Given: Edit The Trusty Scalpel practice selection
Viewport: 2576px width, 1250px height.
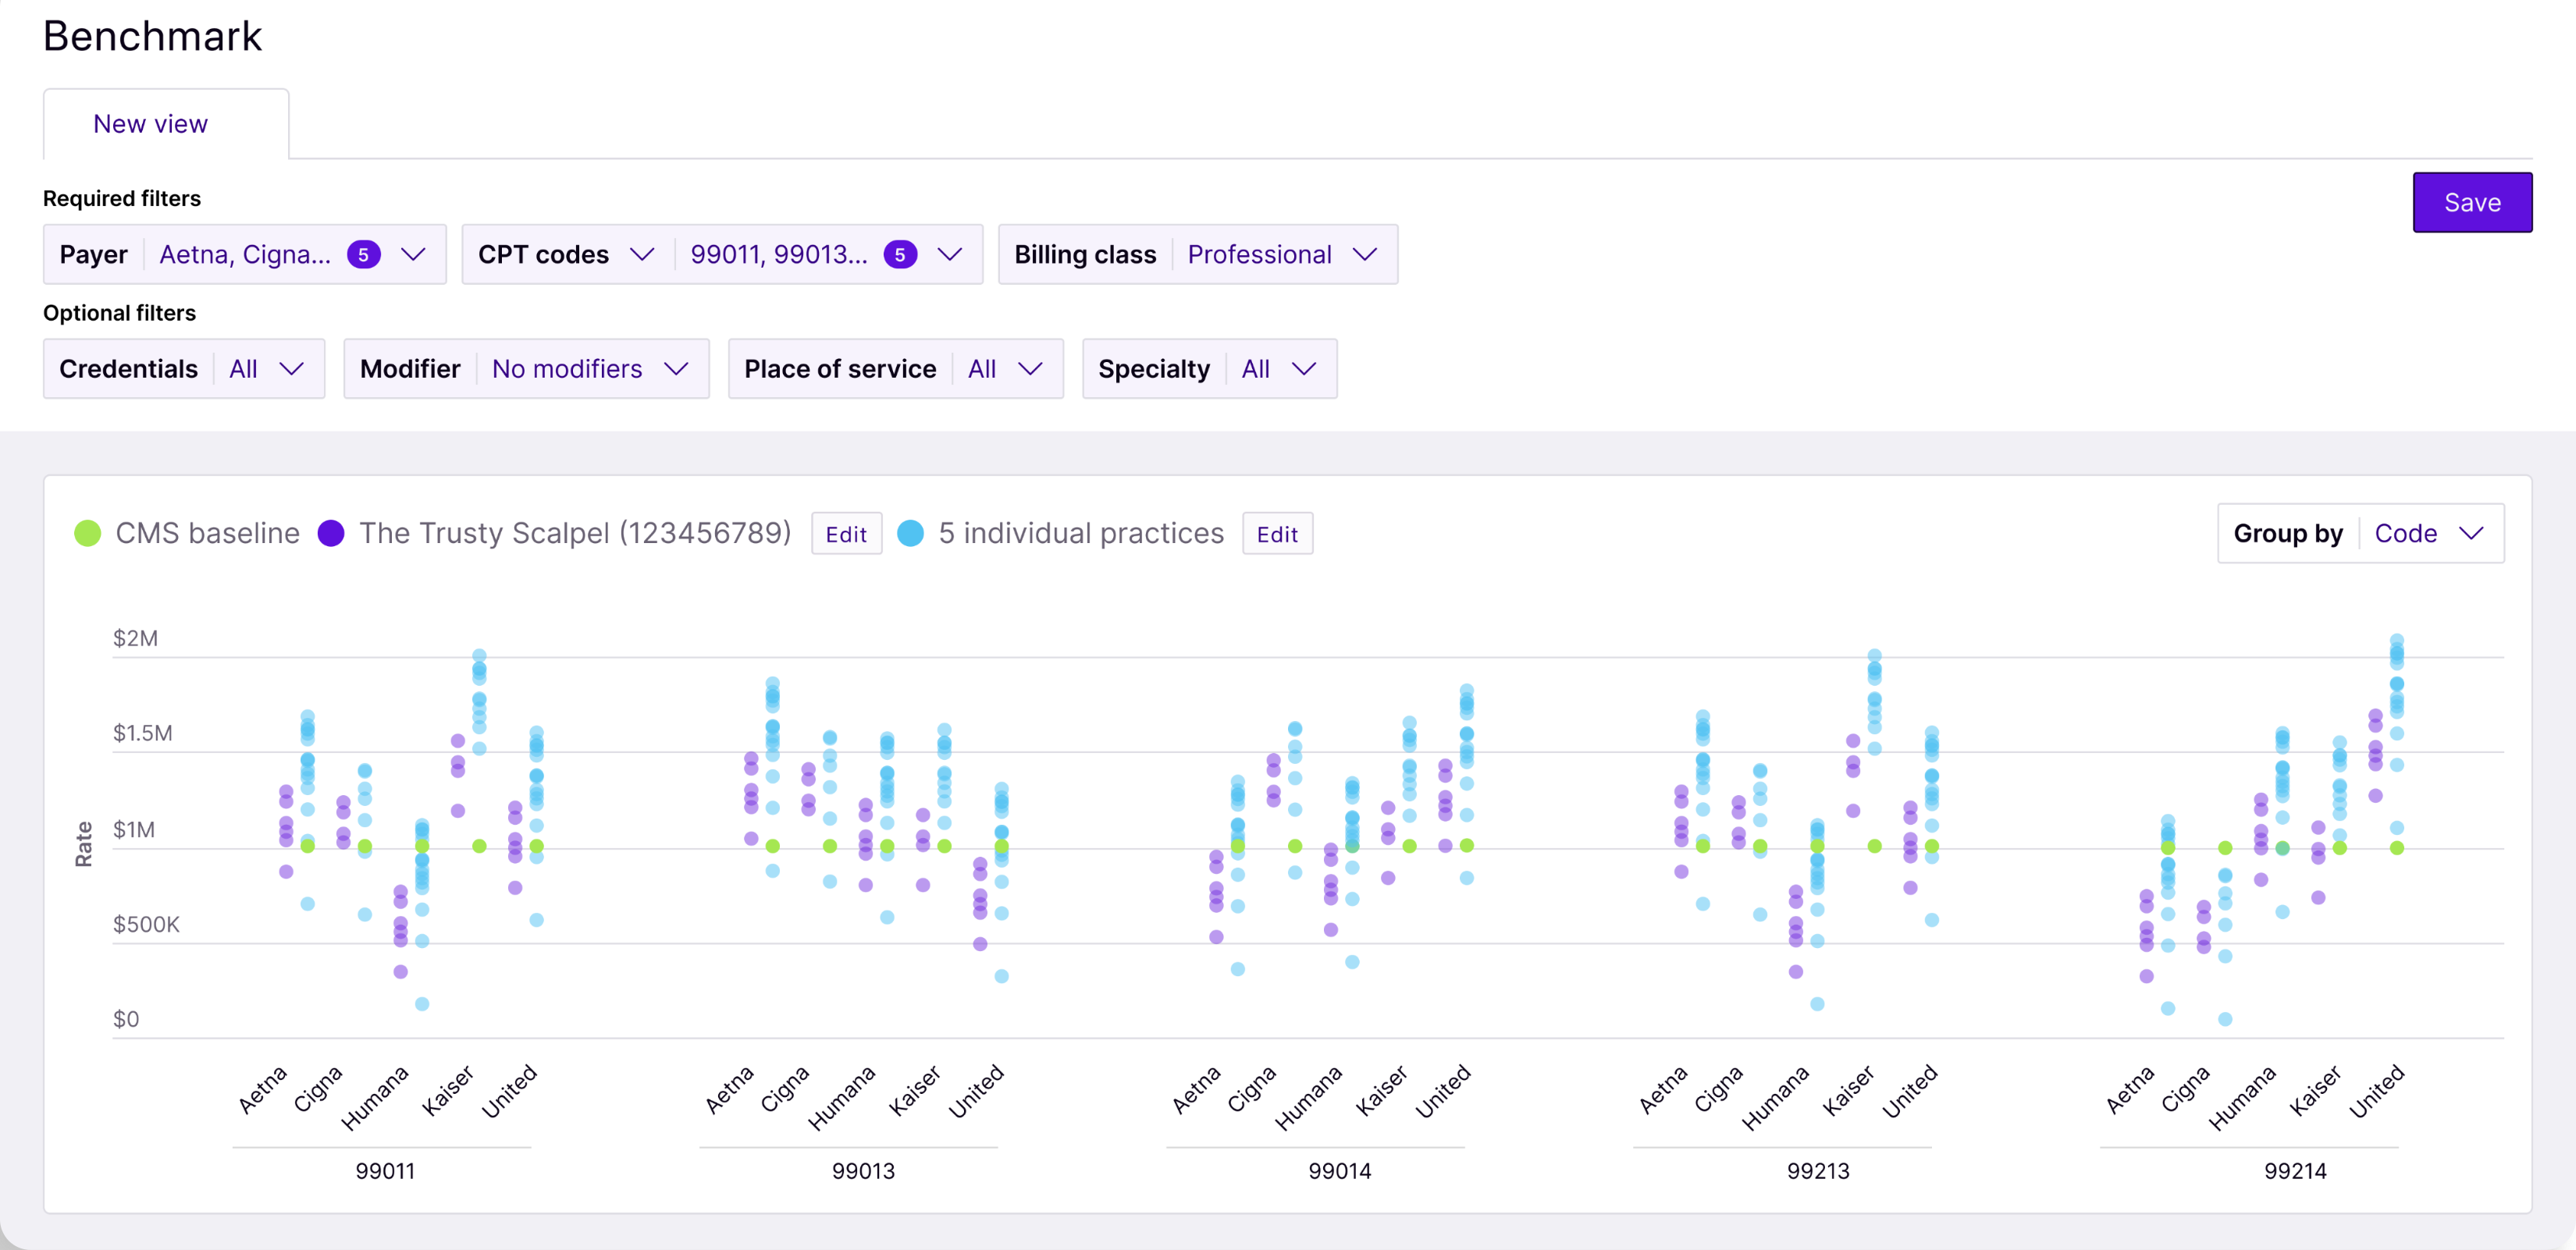Looking at the screenshot, I should [x=846, y=534].
